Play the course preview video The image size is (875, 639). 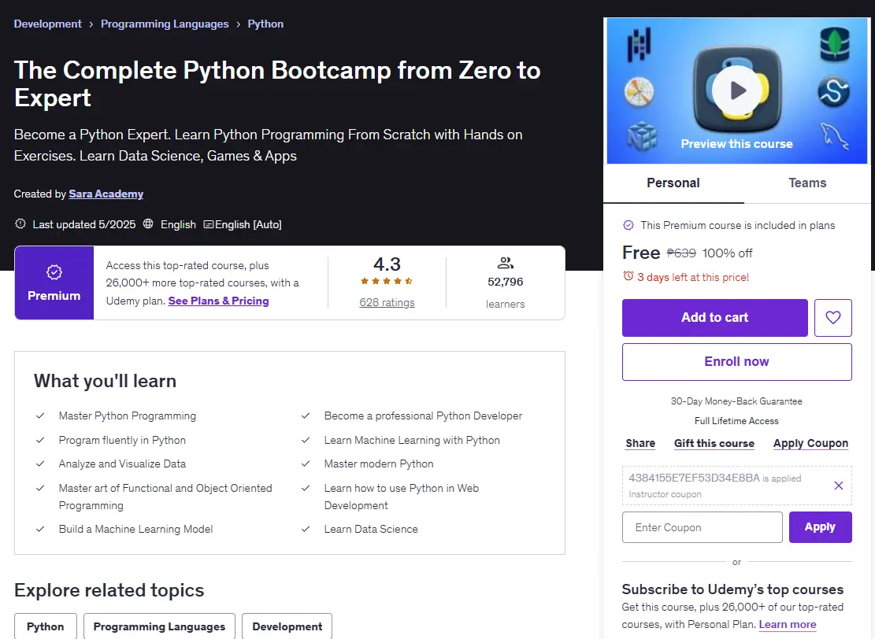coord(736,90)
